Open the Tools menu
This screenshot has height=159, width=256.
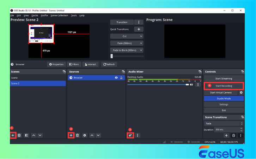pyautogui.click(x=74, y=16)
